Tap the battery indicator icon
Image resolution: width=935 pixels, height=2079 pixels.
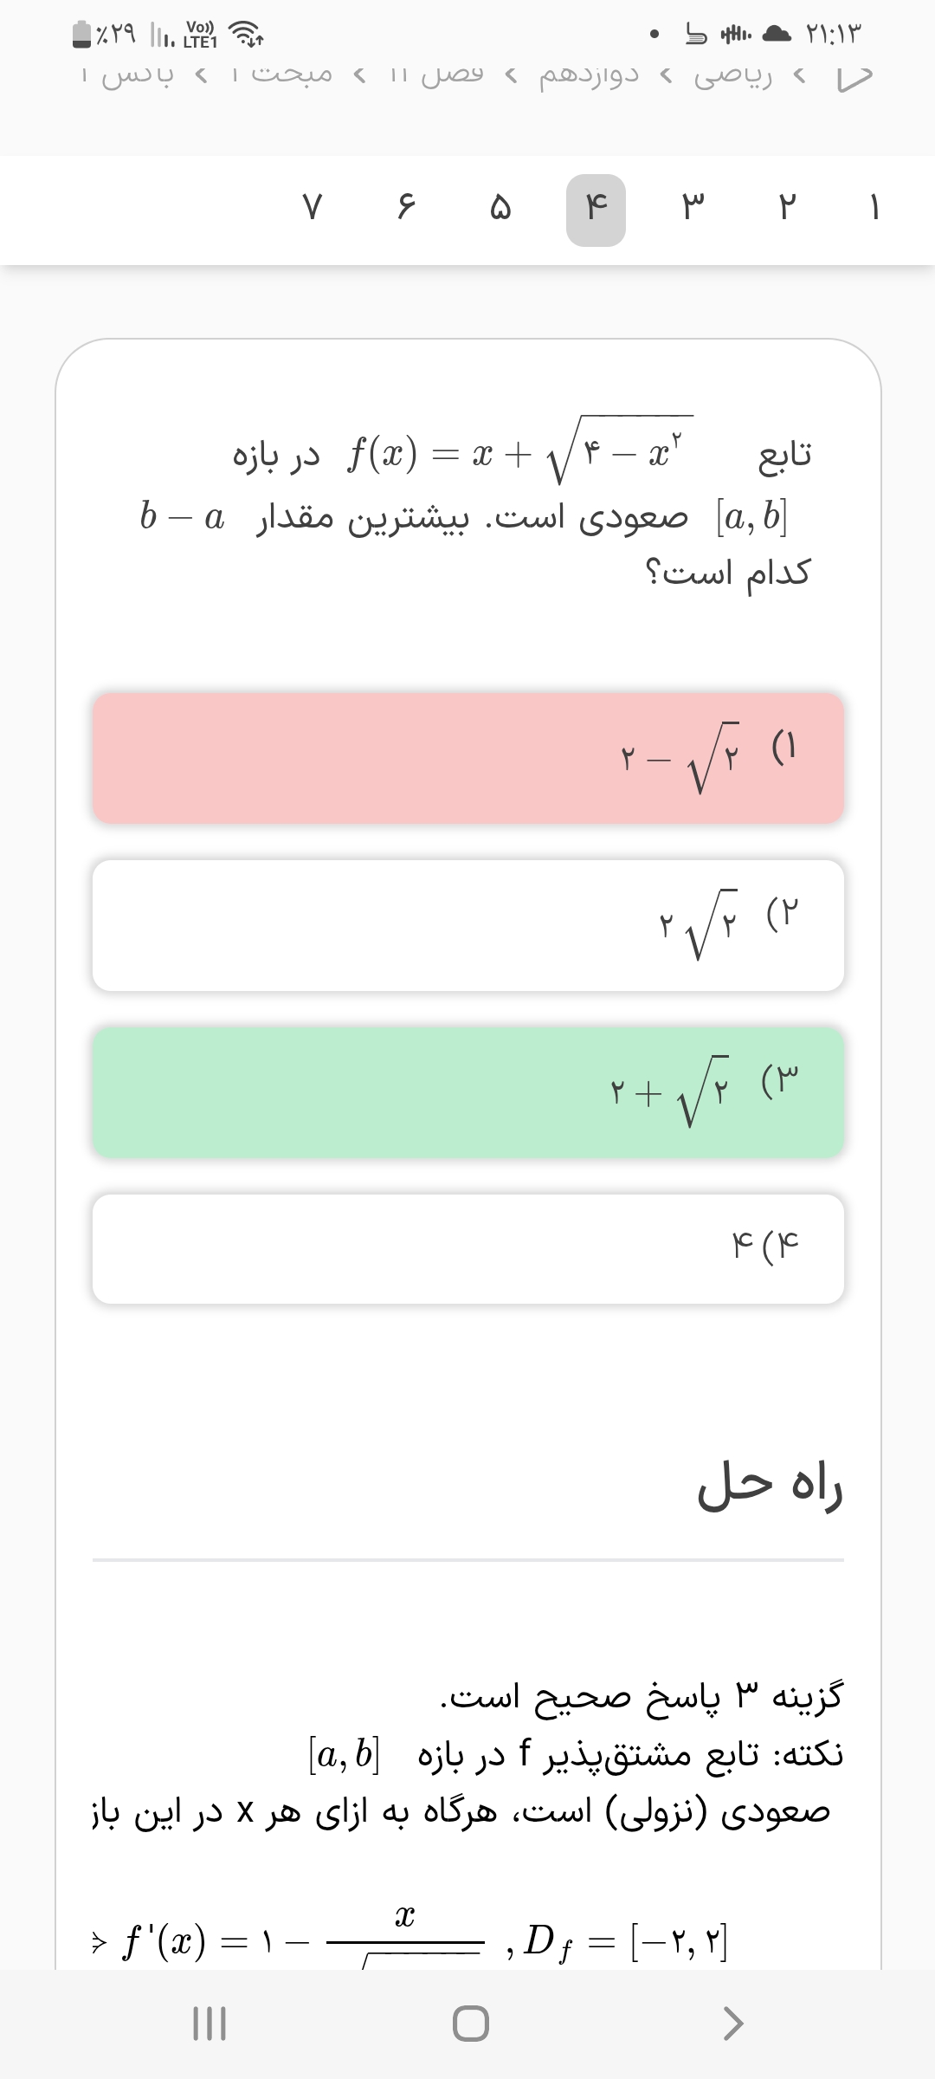(x=81, y=35)
